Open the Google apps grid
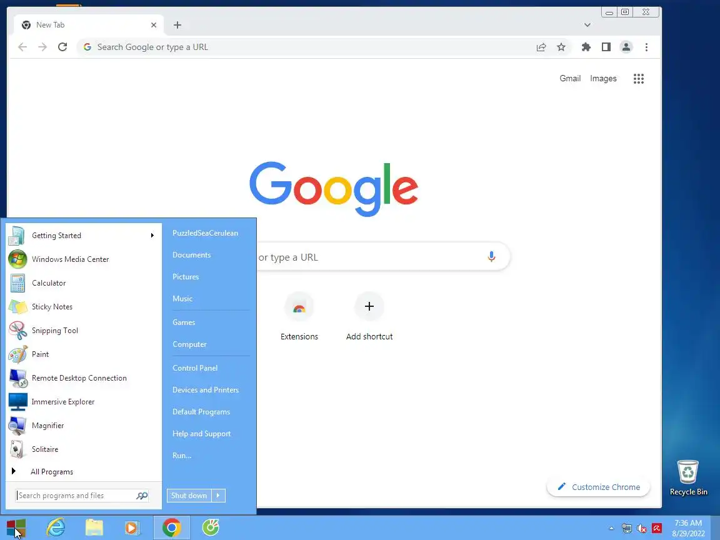This screenshot has height=540, width=720. (x=639, y=79)
